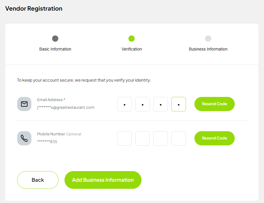Focus the fourth email code digit box
Viewport: 264px width, 203px height.
pyautogui.click(x=178, y=104)
